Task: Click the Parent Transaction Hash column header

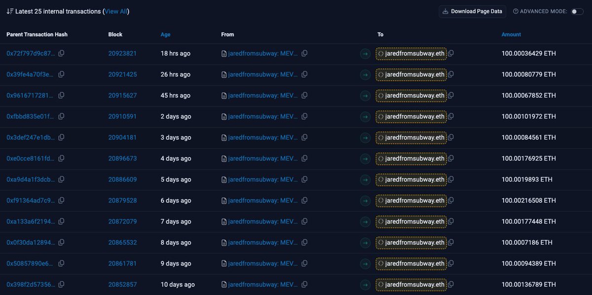Action: click(x=37, y=35)
